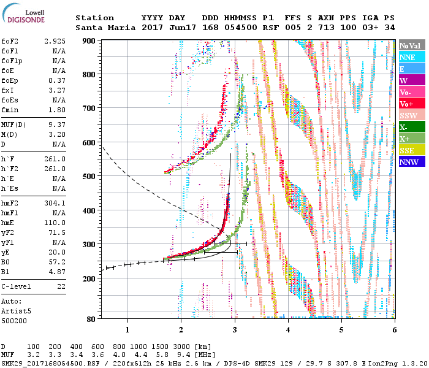Click the C-level value 22

[61, 286]
